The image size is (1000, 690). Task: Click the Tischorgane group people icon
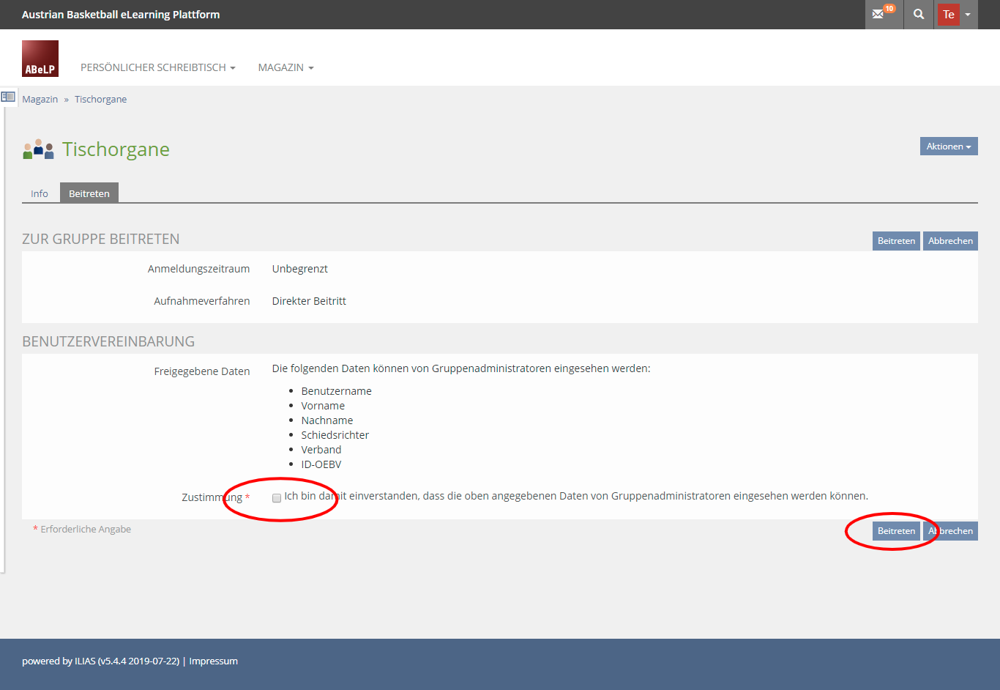point(38,149)
